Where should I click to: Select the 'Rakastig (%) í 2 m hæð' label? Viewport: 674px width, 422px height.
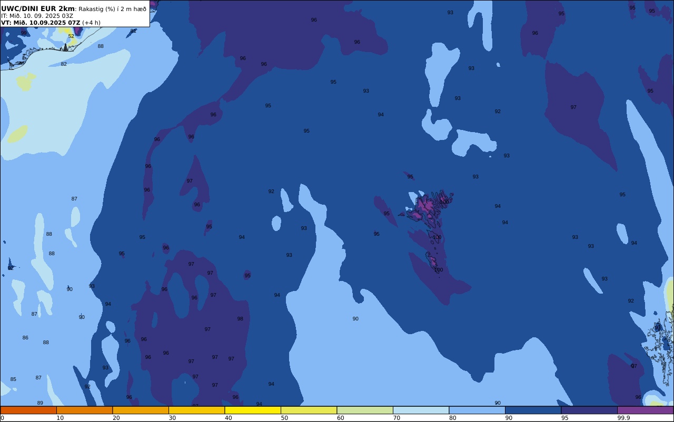tap(112, 9)
